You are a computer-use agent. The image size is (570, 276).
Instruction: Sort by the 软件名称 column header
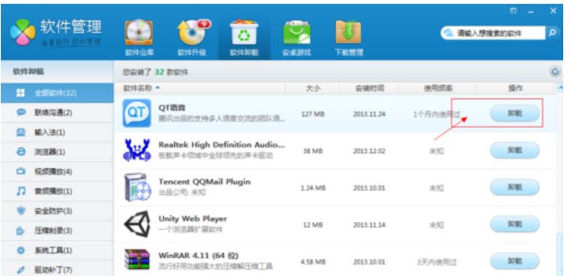(200, 88)
